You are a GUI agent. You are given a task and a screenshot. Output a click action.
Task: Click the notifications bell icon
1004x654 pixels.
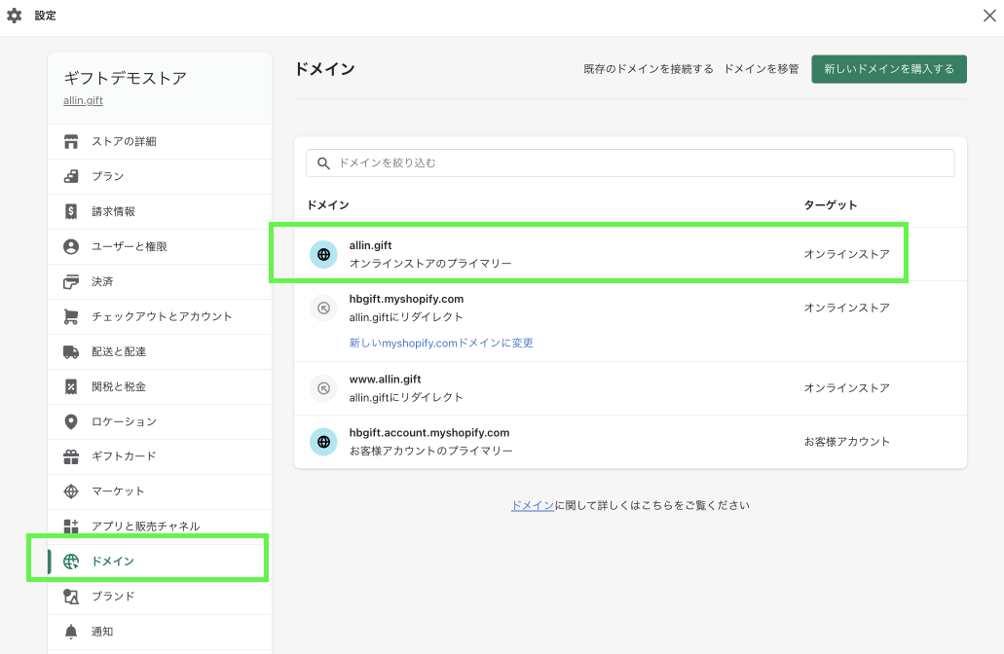71,632
